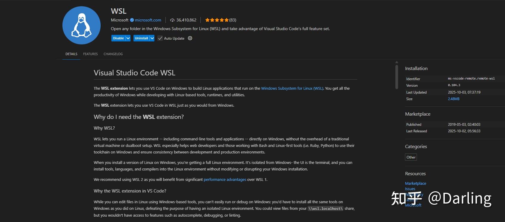Open the extension settings gear icon
The image size is (505, 222).
pos(190,38)
